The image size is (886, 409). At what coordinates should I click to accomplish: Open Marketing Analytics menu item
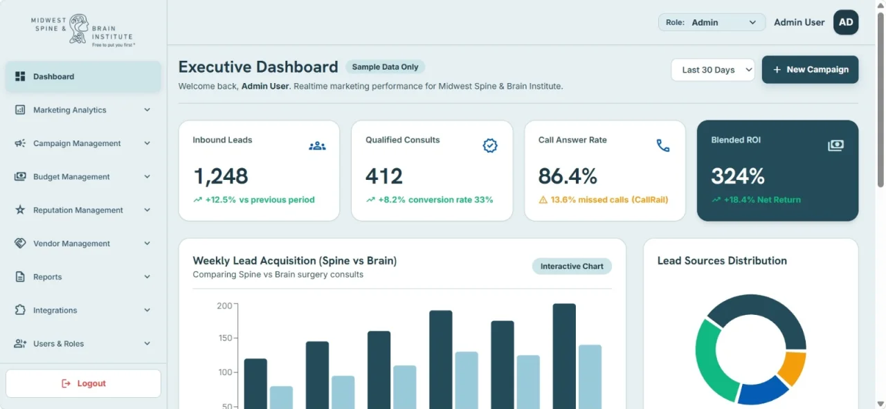(83, 110)
